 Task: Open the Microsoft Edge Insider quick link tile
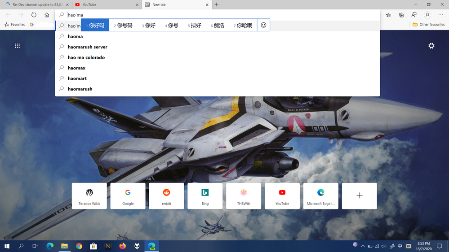[x=321, y=196]
